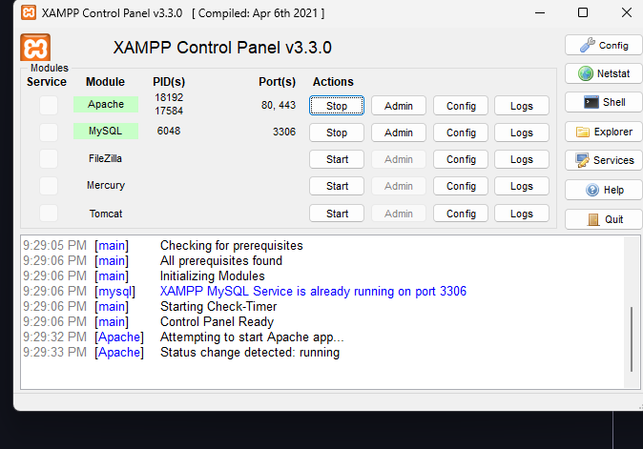
Task: Click the log line 'Initializing Modules'
Action: click(213, 276)
